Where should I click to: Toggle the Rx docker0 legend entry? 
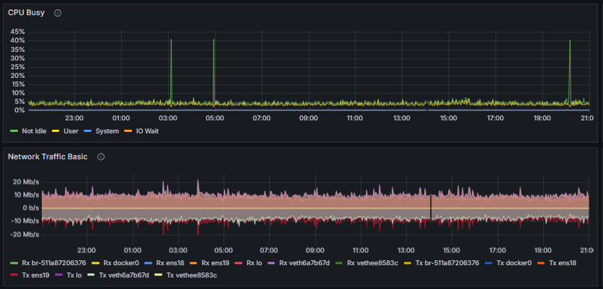120,263
